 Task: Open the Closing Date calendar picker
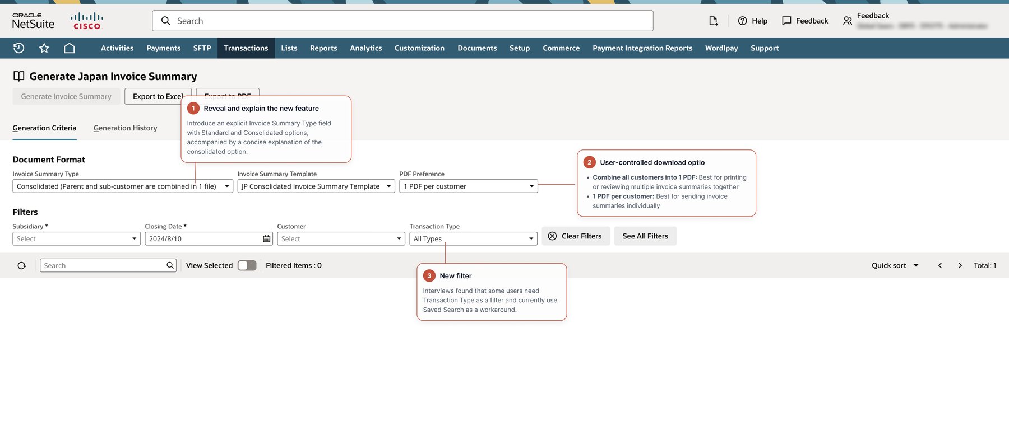[x=266, y=239]
